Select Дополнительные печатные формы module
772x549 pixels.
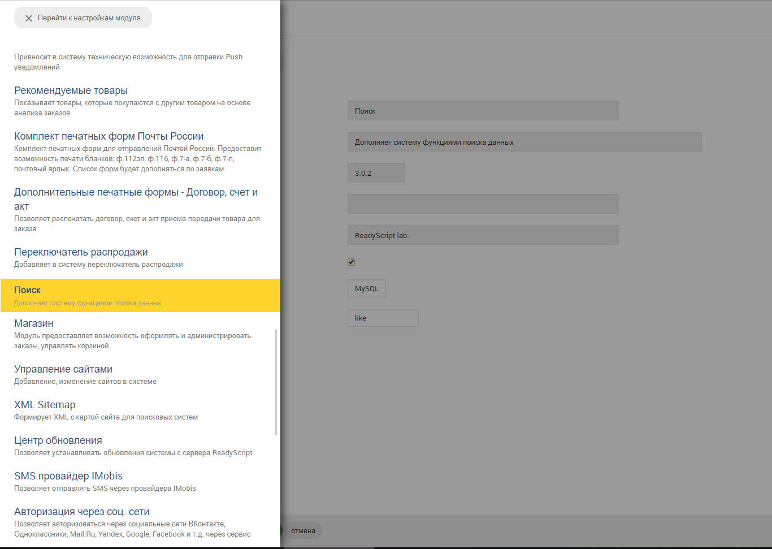point(136,193)
